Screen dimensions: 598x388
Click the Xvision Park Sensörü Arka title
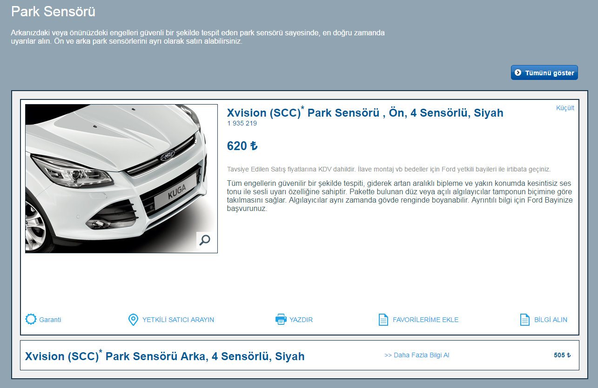[x=165, y=356]
